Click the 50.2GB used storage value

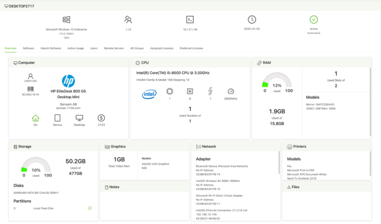pos(76,161)
